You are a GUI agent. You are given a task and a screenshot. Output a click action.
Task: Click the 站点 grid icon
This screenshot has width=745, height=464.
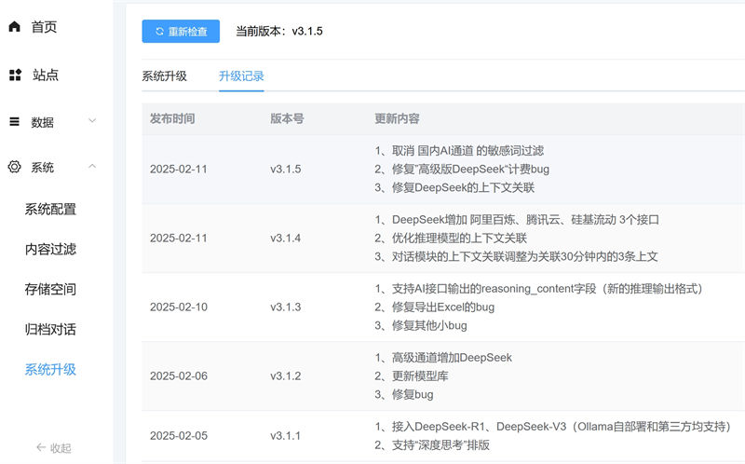pos(15,75)
